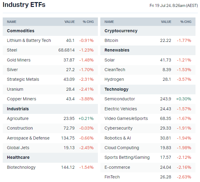The height and width of the screenshot is (182, 200).
Task: Open Electric Vehicles ETF
Action: pyautogui.click(x=120, y=109)
